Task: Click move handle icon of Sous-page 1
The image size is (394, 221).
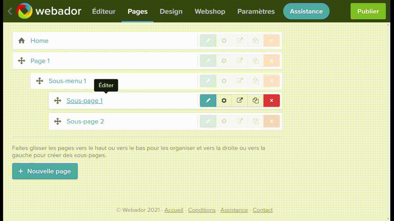Action: (x=58, y=101)
